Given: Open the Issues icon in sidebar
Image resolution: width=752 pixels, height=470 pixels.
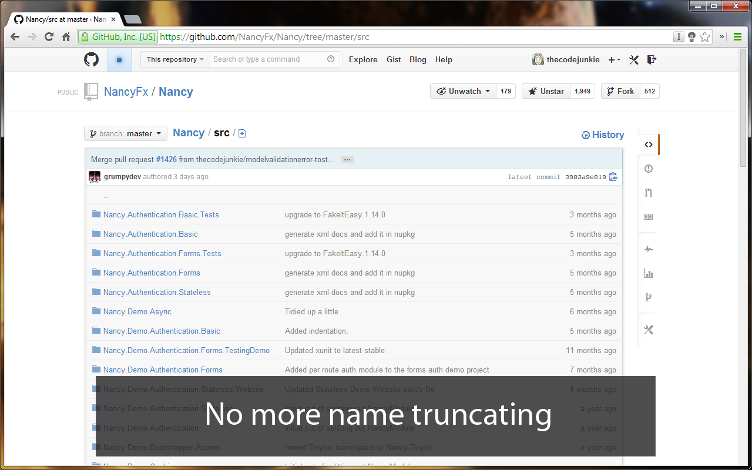Looking at the screenshot, I should point(649,169).
